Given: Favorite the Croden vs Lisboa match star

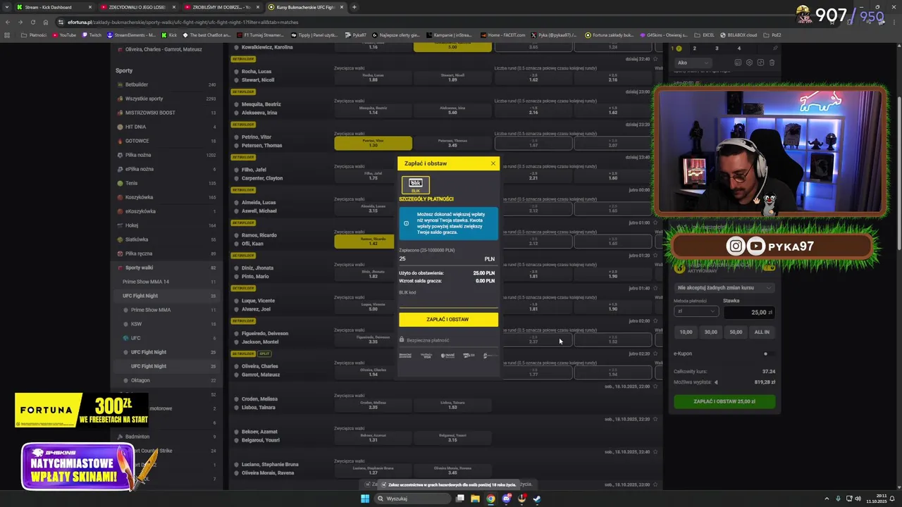Looking at the screenshot, I should 655,387.
